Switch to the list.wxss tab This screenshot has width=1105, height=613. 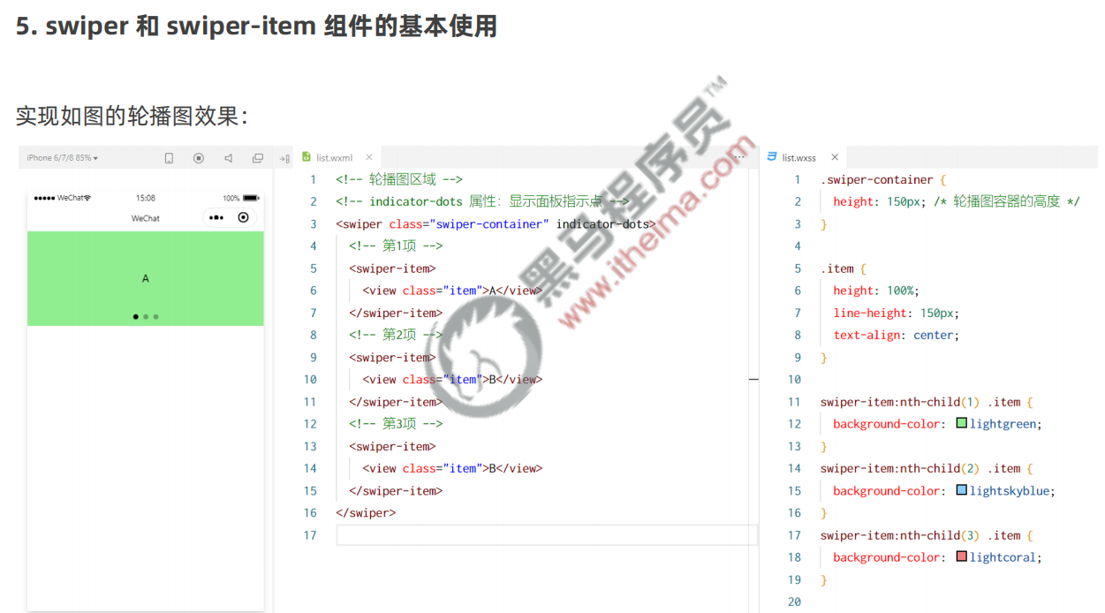click(x=798, y=158)
